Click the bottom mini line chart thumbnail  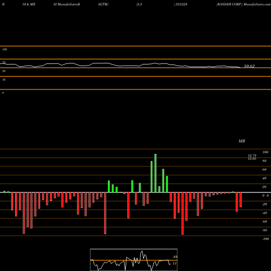tap(134, 260)
